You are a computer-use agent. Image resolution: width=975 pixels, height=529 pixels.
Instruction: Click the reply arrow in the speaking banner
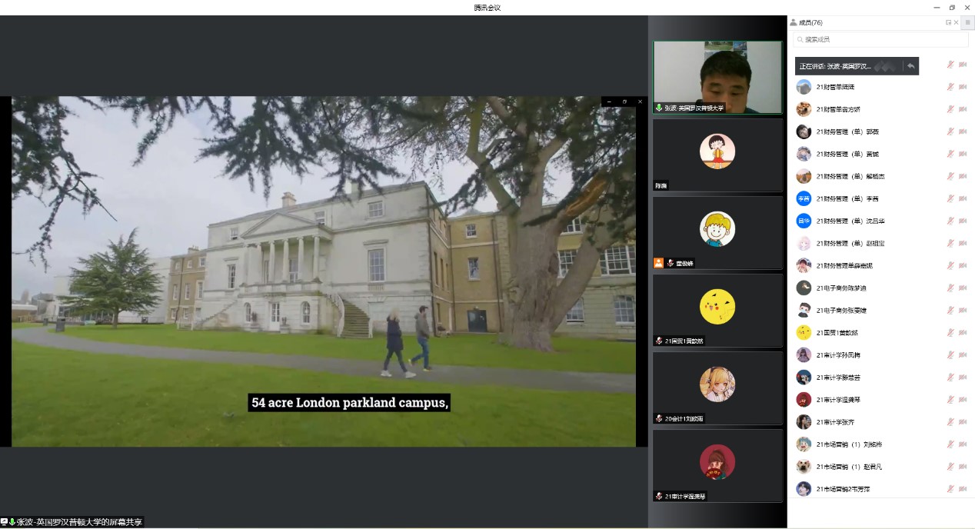click(x=910, y=66)
